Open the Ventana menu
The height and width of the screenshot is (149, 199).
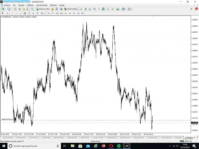pyautogui.click(x=53, y=5)
